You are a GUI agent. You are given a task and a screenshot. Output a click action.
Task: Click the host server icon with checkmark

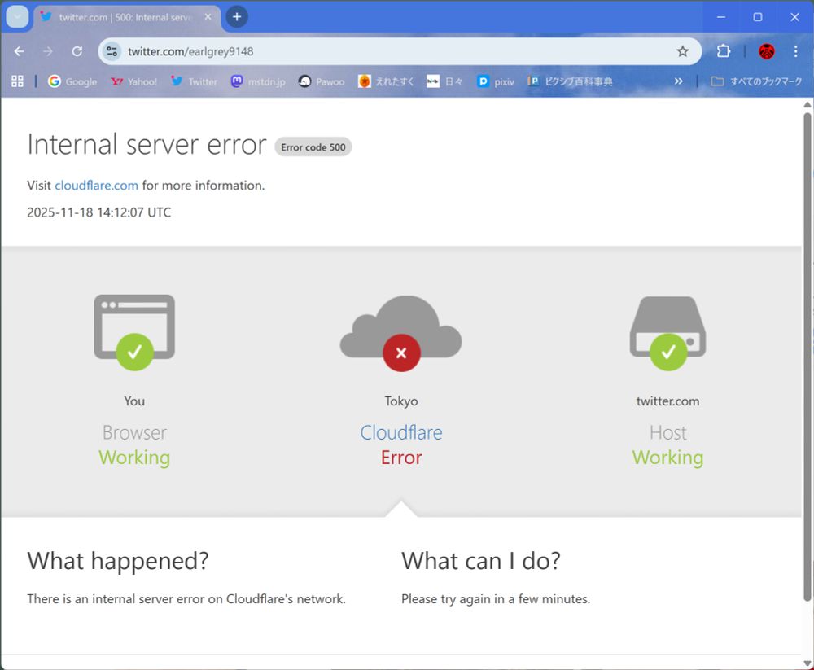[667, 334]
